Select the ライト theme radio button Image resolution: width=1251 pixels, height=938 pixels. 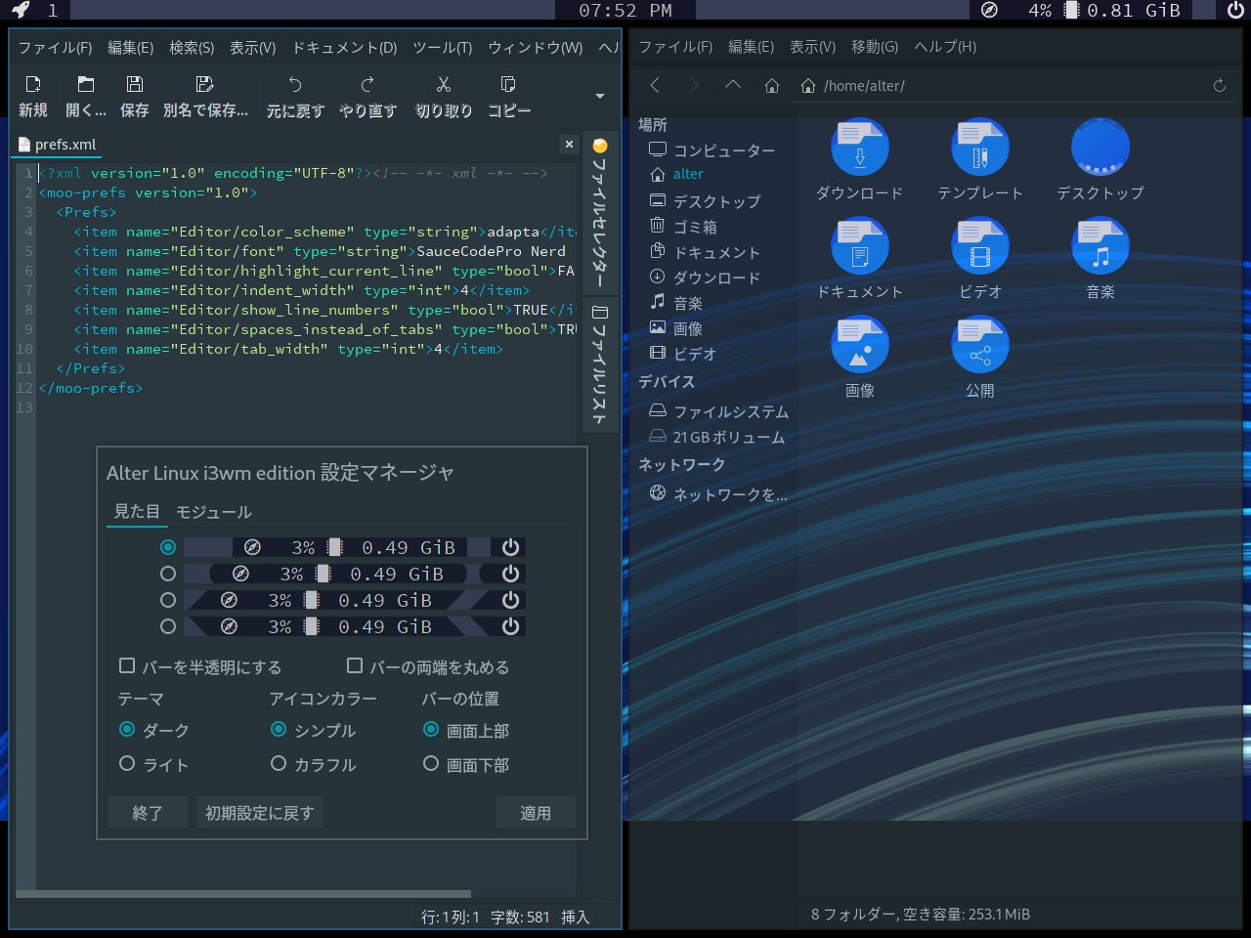pos(127,764)
